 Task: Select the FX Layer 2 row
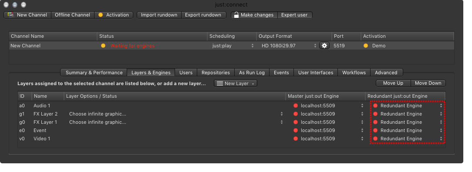pos(232,114)
